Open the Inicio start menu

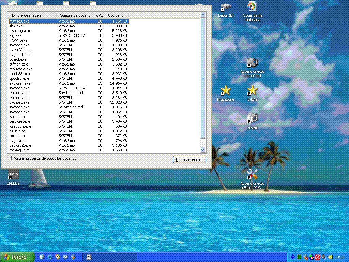pos(17,257)
